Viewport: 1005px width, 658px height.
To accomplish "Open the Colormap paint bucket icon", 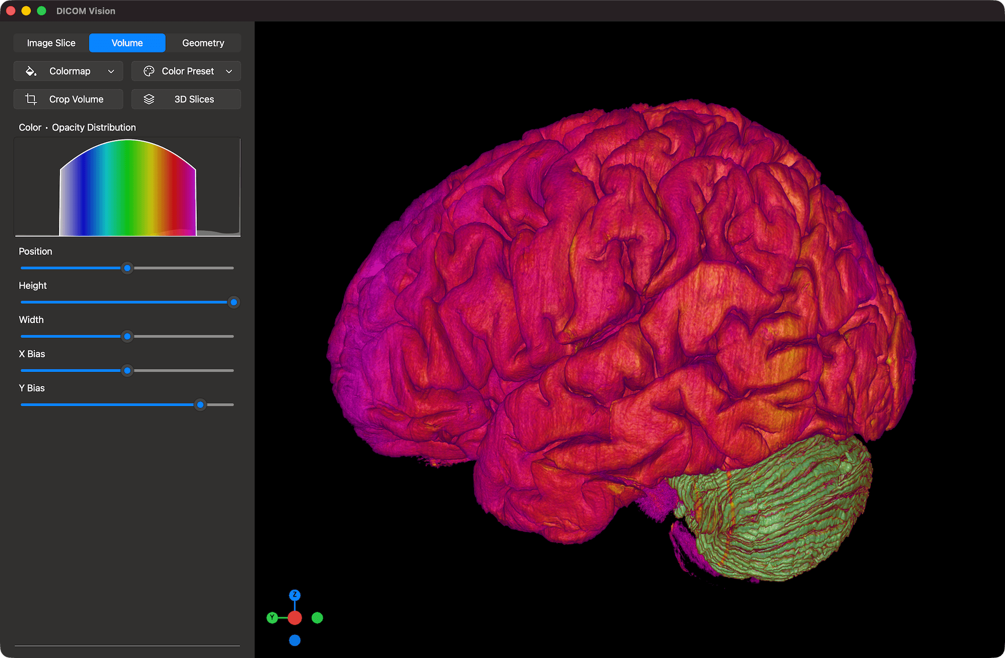I will tap(31, 71).
